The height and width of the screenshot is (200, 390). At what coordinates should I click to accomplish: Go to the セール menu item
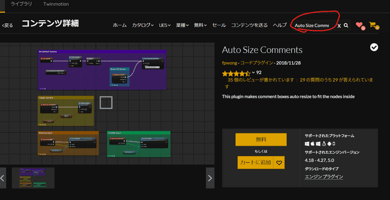pyautogui.click(x=219, y=25)
